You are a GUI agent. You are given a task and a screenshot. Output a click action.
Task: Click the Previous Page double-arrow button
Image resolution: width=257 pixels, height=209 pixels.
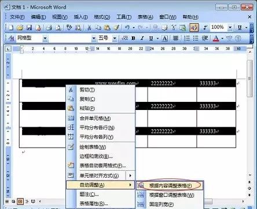(249, 182)
